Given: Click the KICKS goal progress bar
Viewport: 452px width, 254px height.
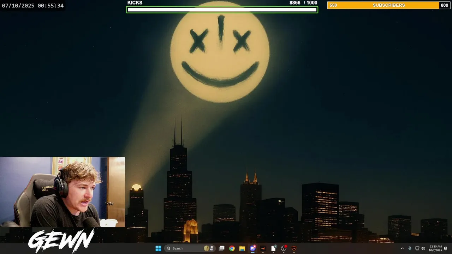Looking at the screenshot, I should [222, 10].
